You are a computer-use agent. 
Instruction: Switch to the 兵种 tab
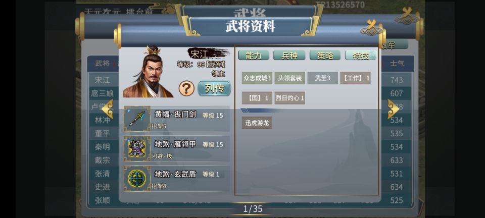click(289, 56)
